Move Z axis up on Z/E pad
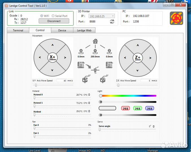Image resolution: width=191 pixels, height=152 pixels. [138, 45]
